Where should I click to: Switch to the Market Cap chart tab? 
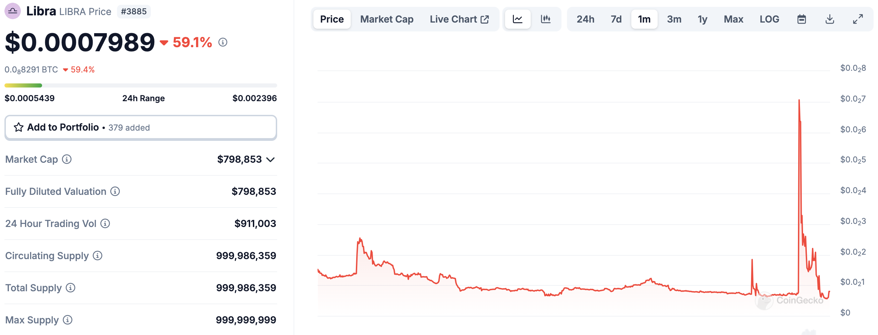coord(387,19)
